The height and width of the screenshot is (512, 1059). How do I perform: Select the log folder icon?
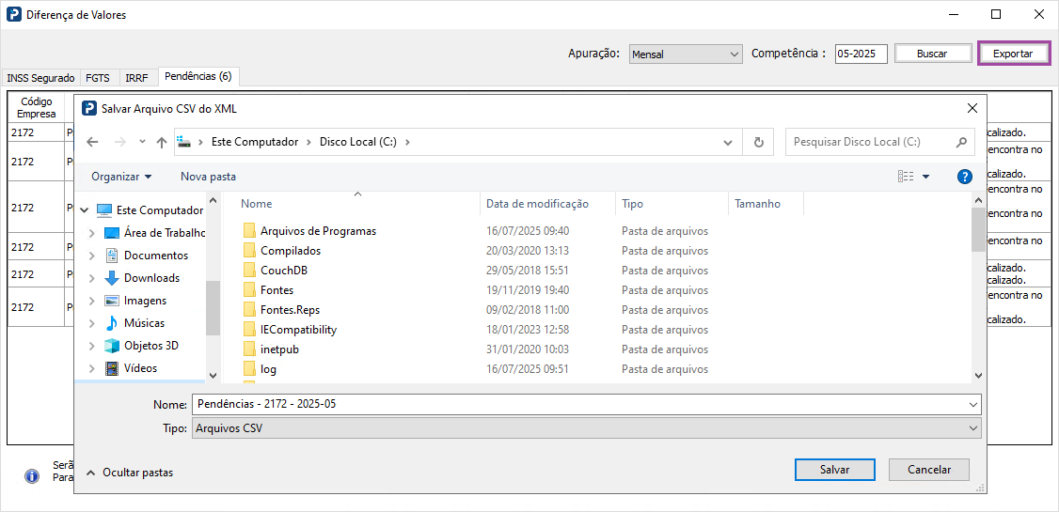point(249,369)
